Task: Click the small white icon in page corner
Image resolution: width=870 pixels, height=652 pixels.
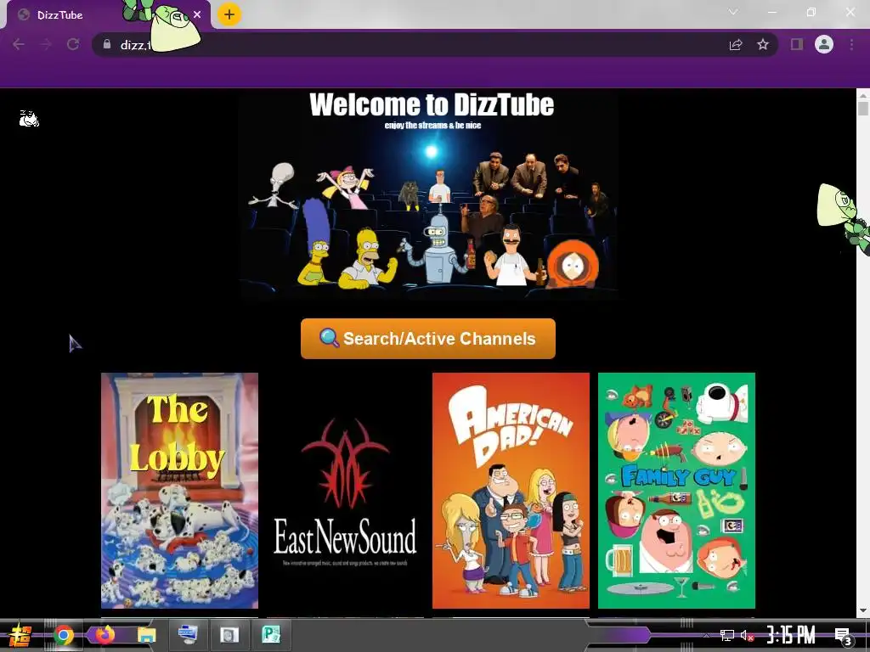Action: (29, 119)
